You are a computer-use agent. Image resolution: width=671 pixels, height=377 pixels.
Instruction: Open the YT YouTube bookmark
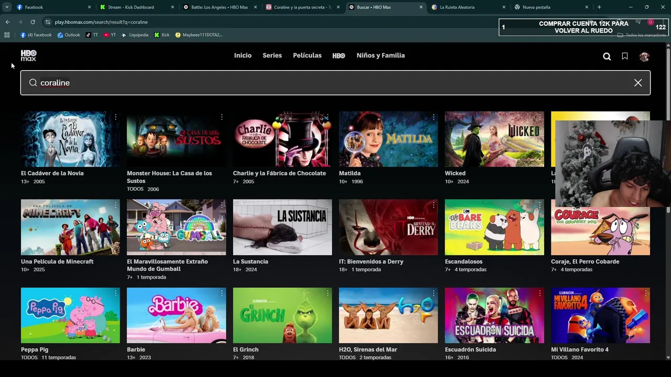pyautogui.click(x=110, y=35)
